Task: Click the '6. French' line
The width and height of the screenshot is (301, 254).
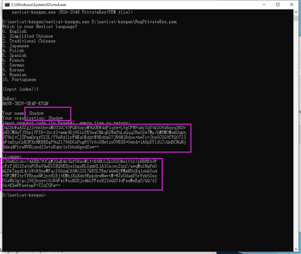Action: coord(13,60)
